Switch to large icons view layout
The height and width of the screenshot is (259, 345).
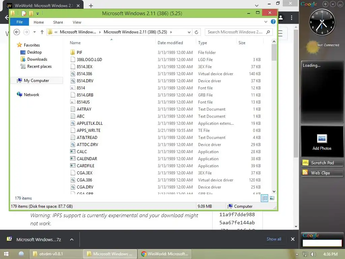(x=272, y=198)
